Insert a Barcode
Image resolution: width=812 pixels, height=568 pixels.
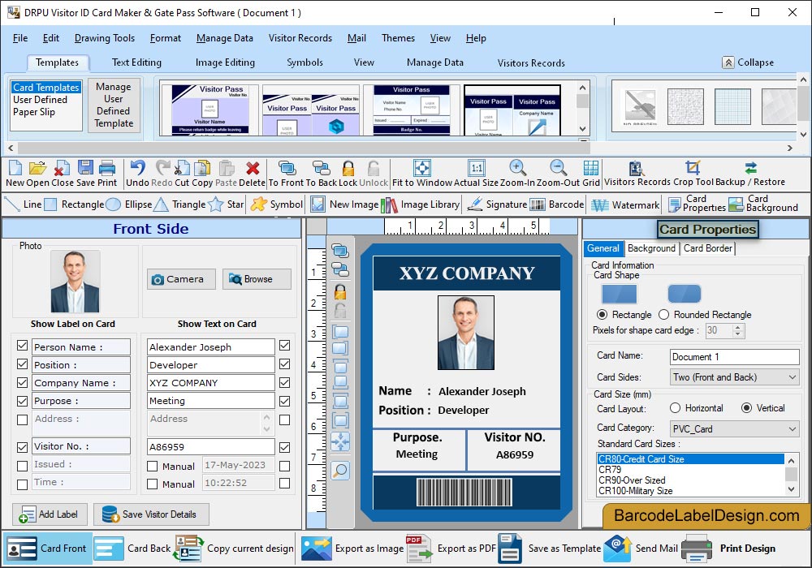pos(557,204)
